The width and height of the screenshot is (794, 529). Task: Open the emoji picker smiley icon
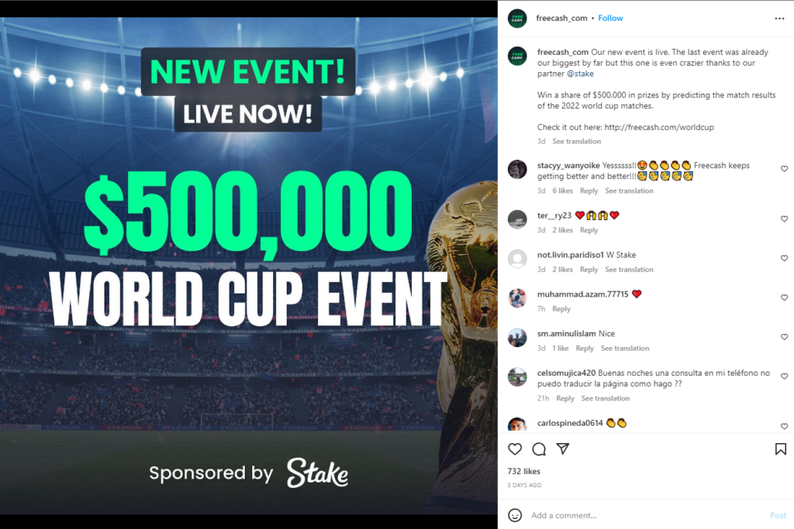[515, 515]
